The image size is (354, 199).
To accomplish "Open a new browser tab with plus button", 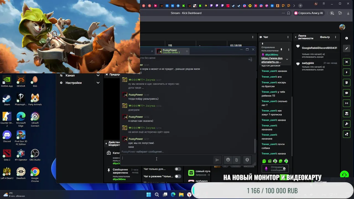I will (x=300, y=6).
